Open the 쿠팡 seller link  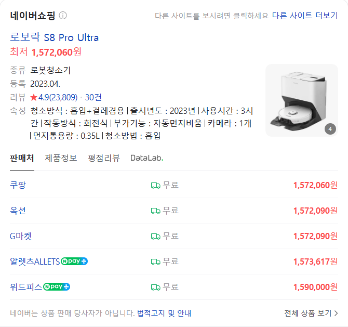[18, 185]
